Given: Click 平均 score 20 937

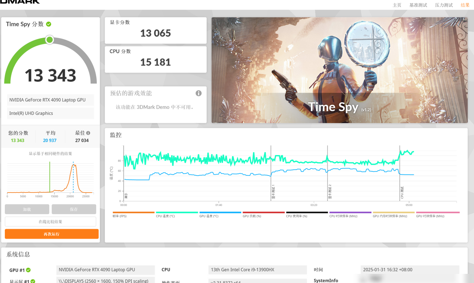Looking at the screenshot, I should pos(50,140).
